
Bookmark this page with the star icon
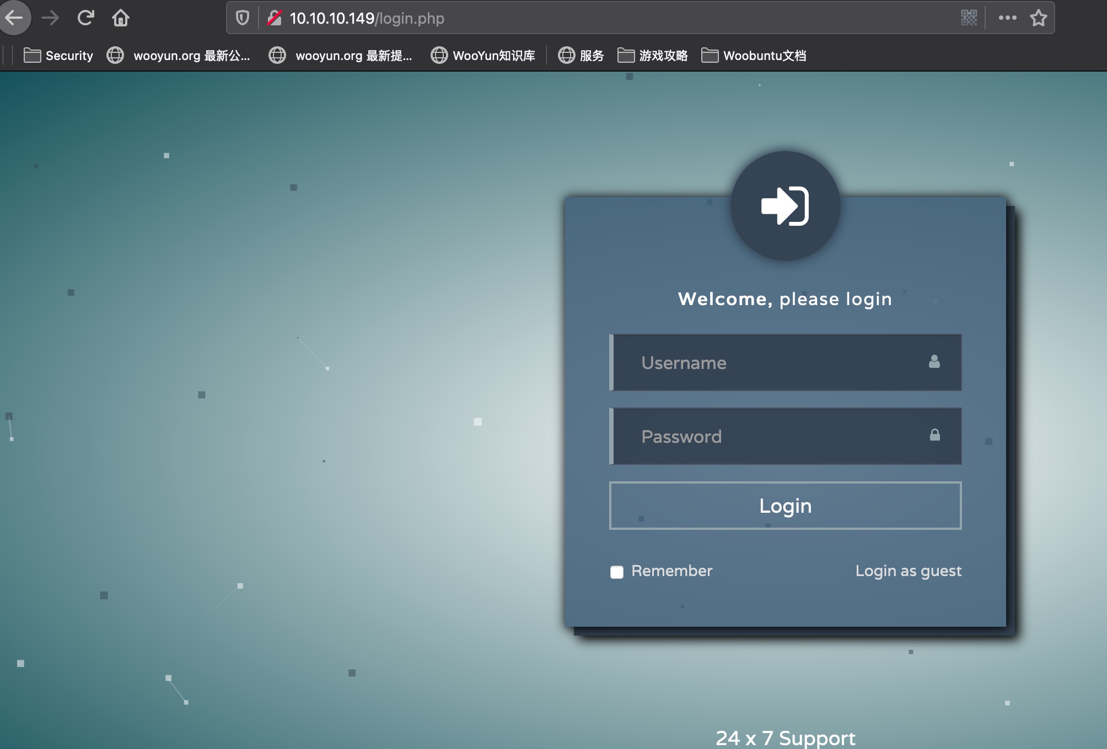coord(1039,18)
